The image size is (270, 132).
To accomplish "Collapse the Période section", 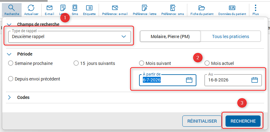I will [x=9, y=54].
